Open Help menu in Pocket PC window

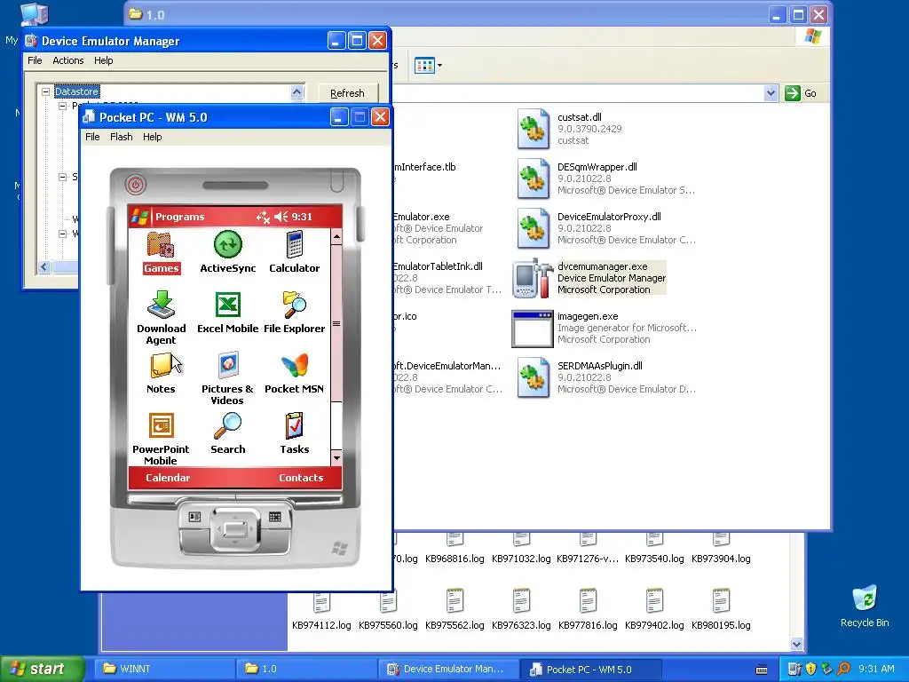153,137
